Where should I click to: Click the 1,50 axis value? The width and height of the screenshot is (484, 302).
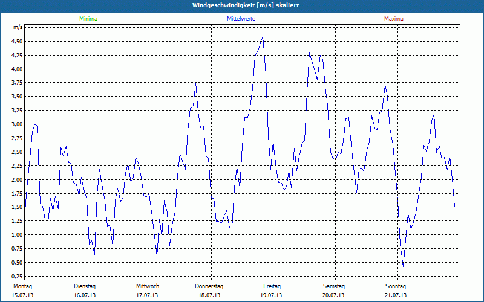coord(18,207)
